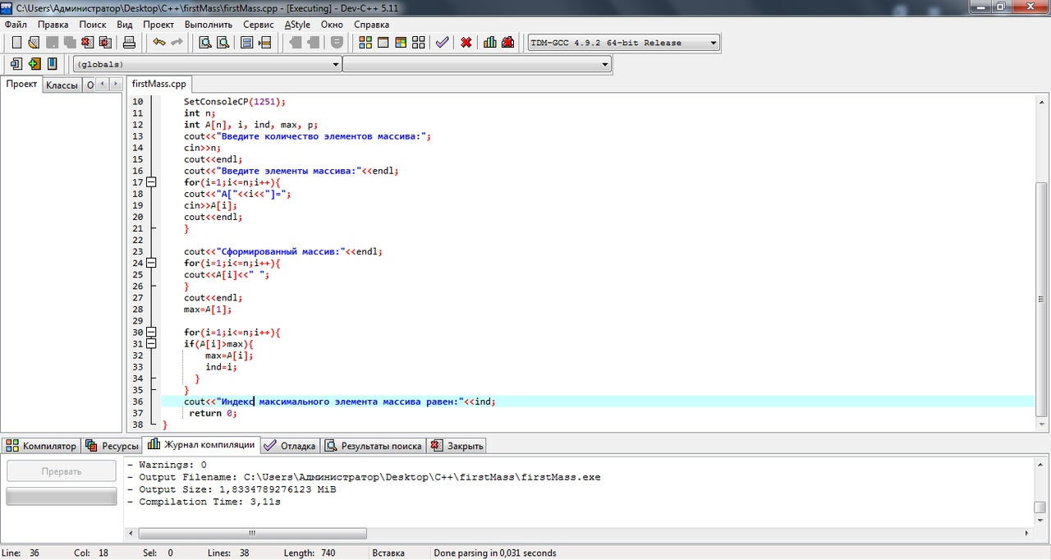Viewport: 1051px width, 560px height.
Task: Click the Goto Function icon
Action: (247, 43)
